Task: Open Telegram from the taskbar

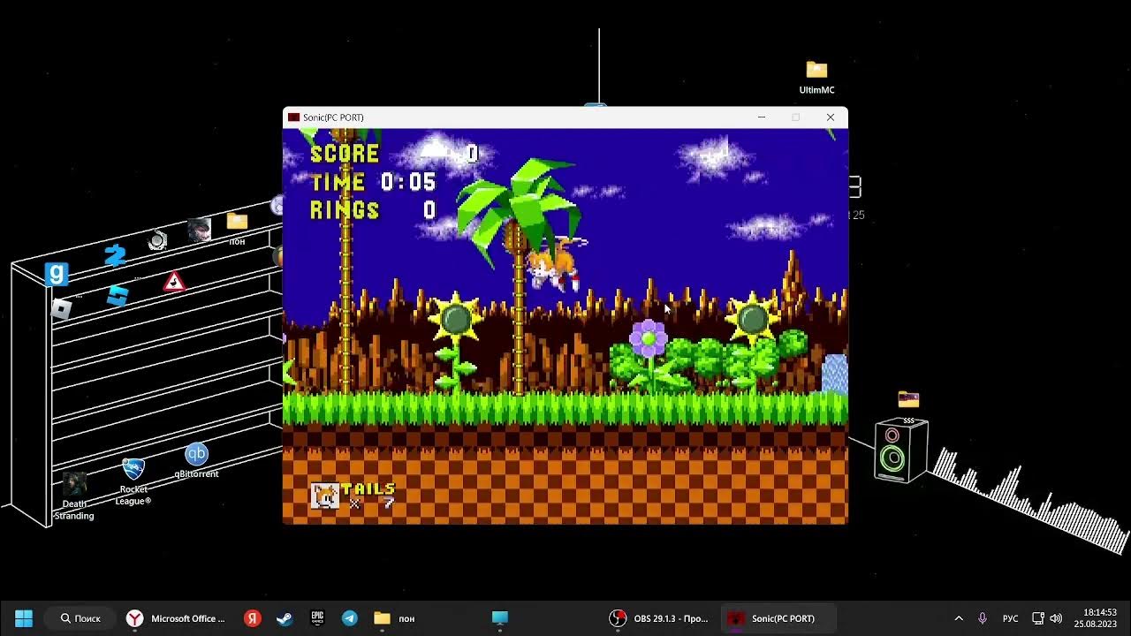Action: [x=350, y=618]
